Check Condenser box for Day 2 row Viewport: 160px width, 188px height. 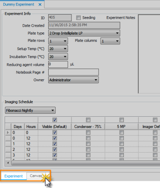88,150
